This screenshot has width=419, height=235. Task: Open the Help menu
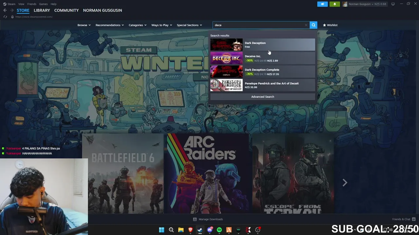tap(53, 4)
